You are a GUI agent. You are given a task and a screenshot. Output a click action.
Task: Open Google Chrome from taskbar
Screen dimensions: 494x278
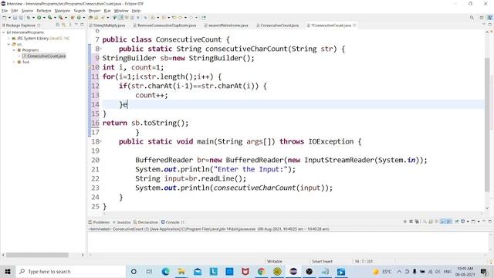pyautogui.click(x=261, y=271)
